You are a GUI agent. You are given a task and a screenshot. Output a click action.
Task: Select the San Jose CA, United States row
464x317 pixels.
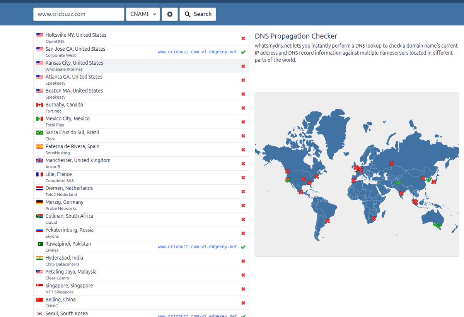pyautogui.click(x=141, y=52)
